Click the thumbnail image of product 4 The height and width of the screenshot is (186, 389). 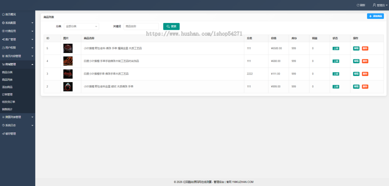coord(68,61)
